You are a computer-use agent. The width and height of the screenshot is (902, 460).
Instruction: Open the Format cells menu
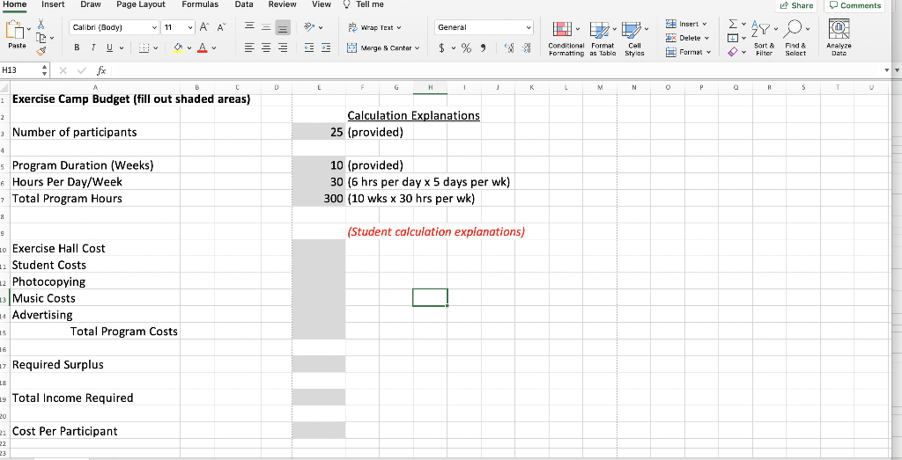(688, 52)
